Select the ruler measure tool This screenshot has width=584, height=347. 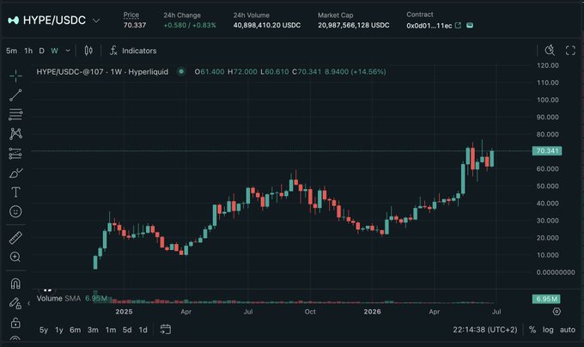pyautogui.click(x=15, y=238)
